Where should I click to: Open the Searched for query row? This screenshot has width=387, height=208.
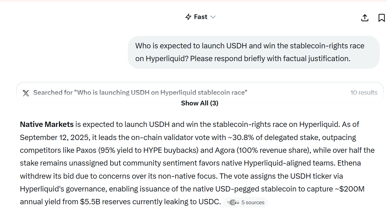click(200, 93)
